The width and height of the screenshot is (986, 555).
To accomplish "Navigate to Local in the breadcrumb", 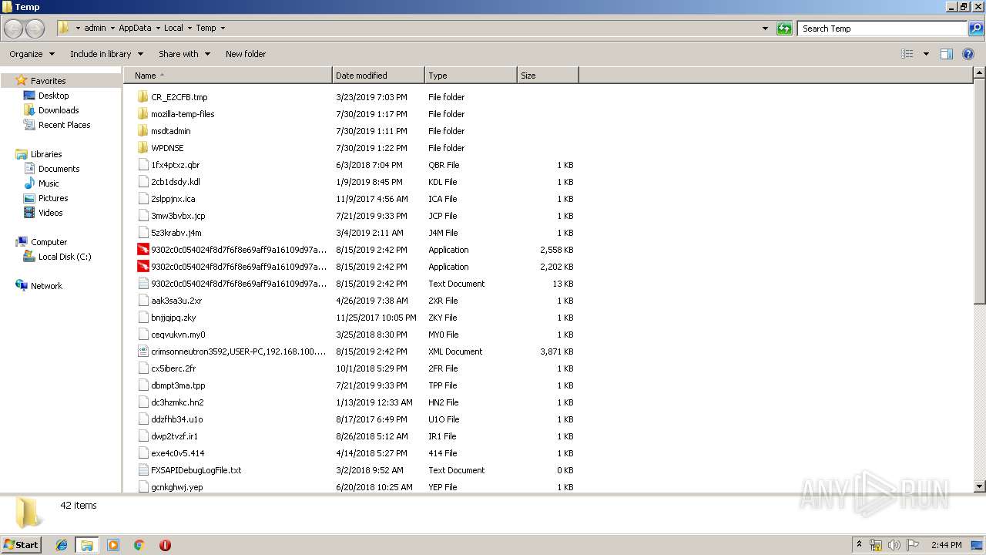I will pyautogui.click(x=173, y=29).
